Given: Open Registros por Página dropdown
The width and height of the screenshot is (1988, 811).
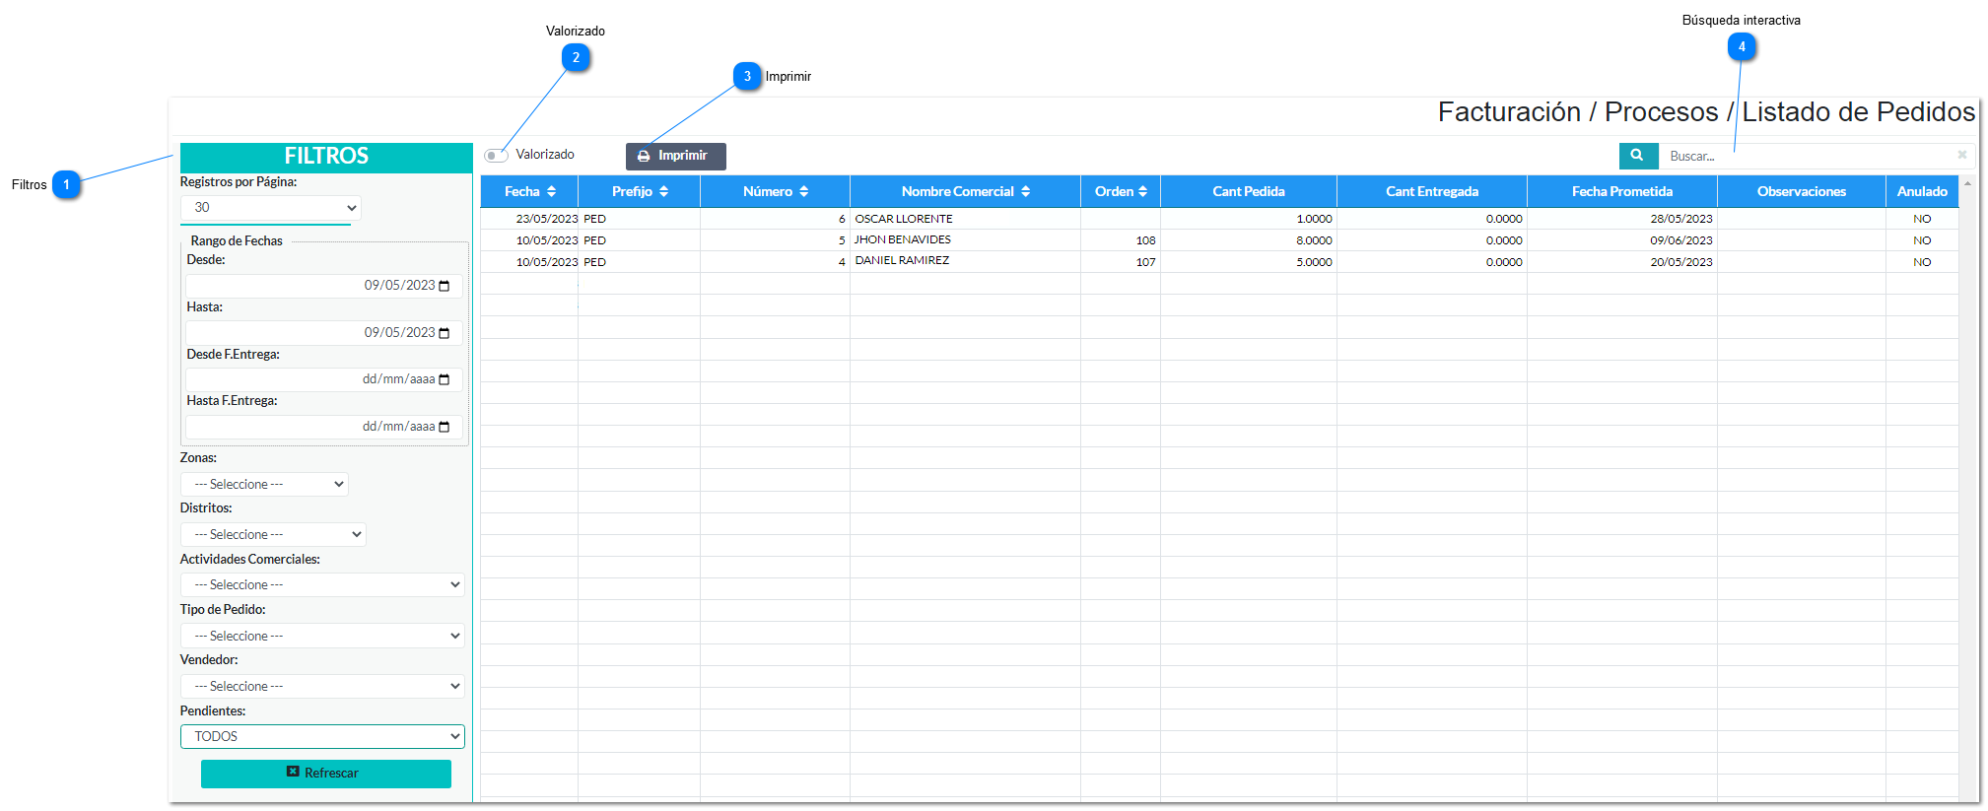Looking at the screenshot, I should [x=271, y=208].
